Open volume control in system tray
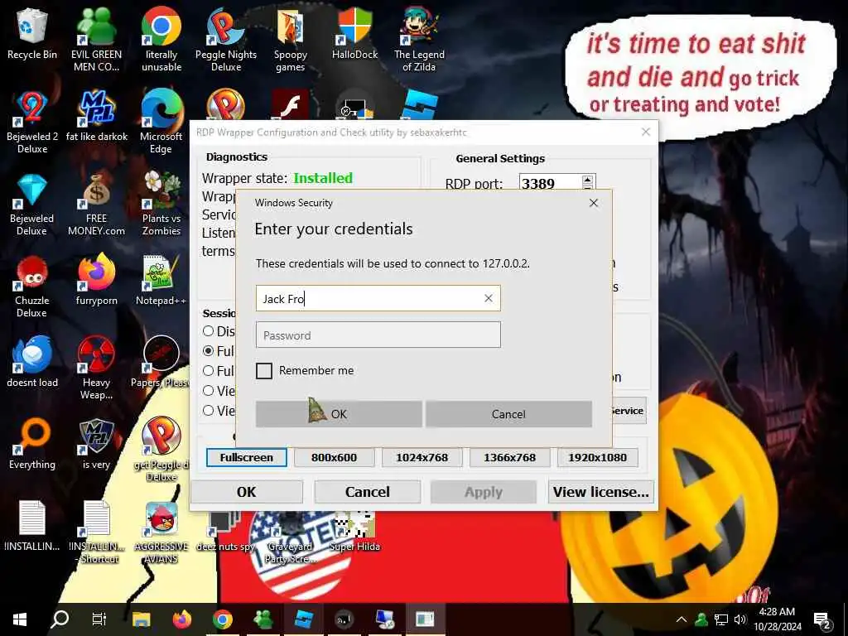 coord(740,619)
